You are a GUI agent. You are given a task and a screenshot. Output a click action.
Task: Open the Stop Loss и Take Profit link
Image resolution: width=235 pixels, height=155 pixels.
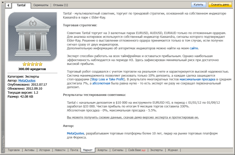coord(108,79)
